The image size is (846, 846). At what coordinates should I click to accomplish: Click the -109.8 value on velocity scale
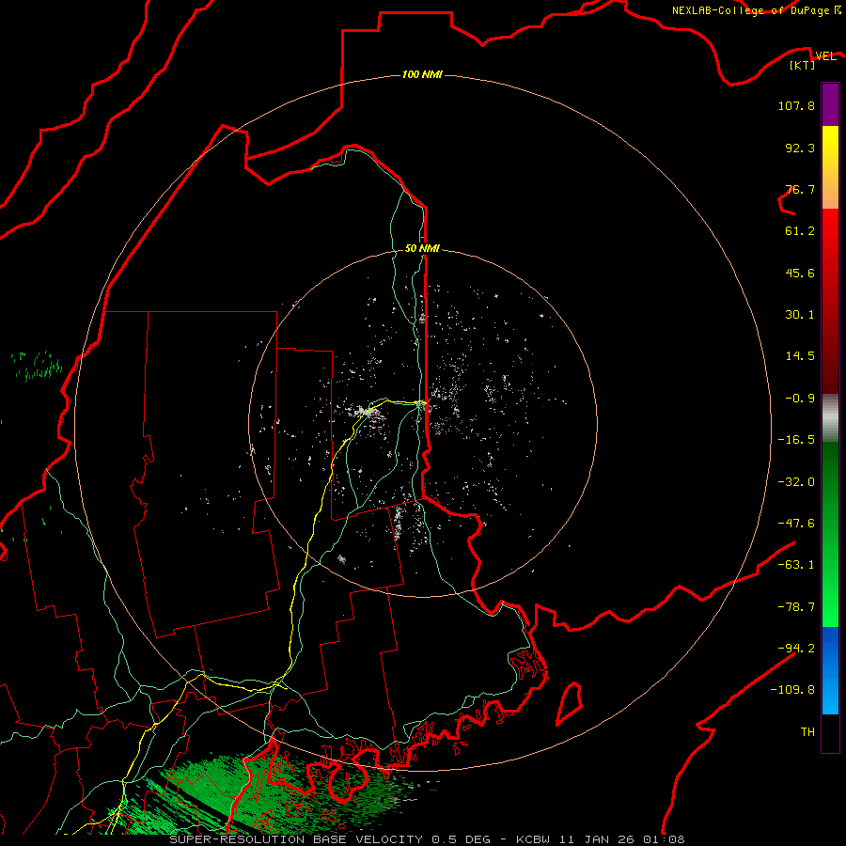792,690
